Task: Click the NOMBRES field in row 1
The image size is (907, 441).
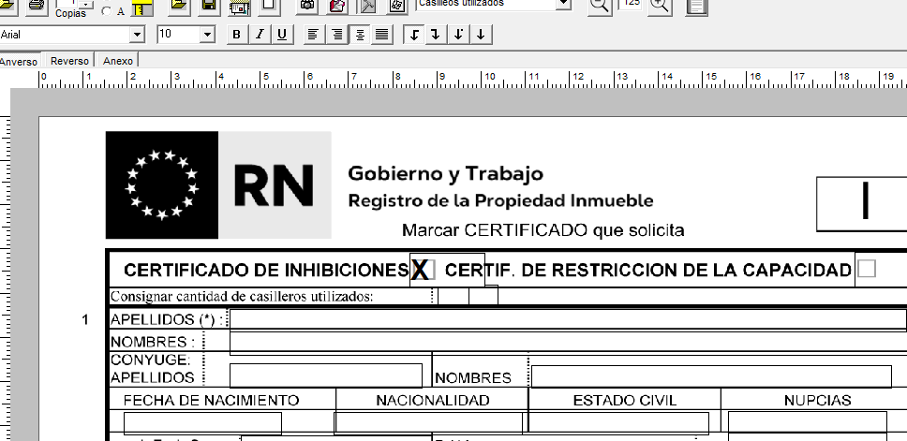Action: (x=567, y=342)
